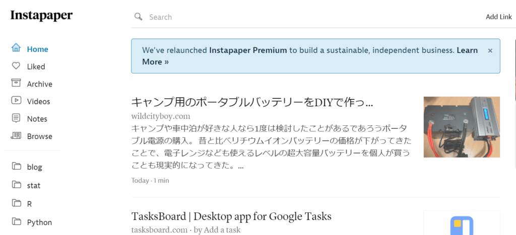Go to the Home section
This screenshot has height=235, width=516.
[x=37, y=49]
